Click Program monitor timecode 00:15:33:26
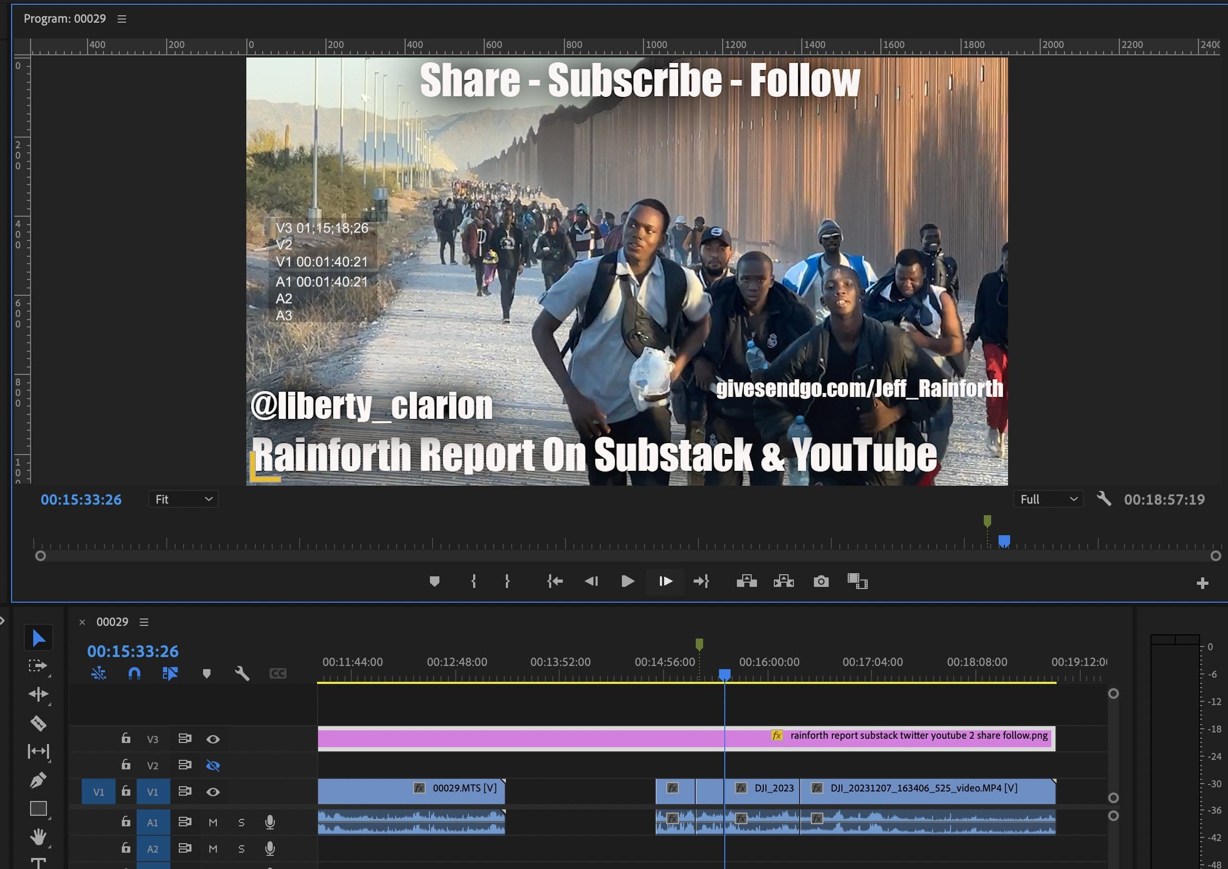This screenshot has width=1228, height=869. 81,499
